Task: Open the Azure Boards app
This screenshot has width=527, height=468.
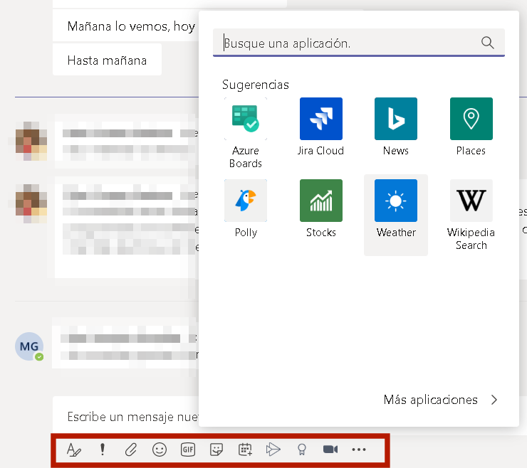Action: [x=246, y=133]
